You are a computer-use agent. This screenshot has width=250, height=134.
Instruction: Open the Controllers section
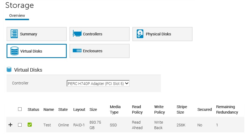tap(100, 34)
